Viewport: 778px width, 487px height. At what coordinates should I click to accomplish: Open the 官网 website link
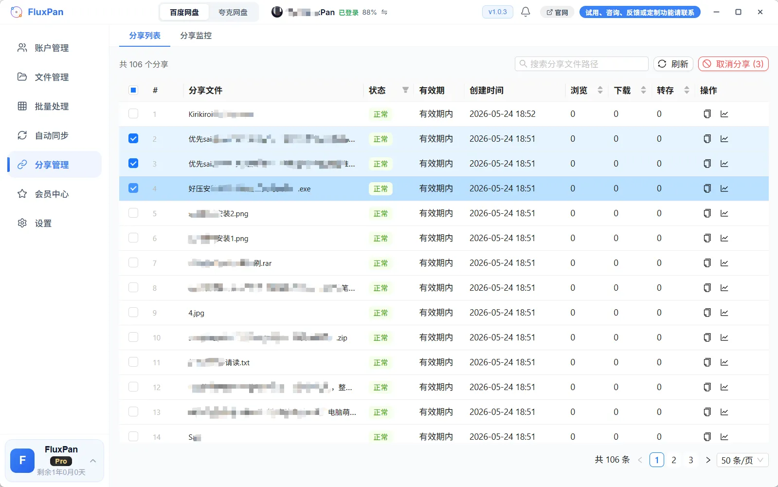(x=557, y=12)
